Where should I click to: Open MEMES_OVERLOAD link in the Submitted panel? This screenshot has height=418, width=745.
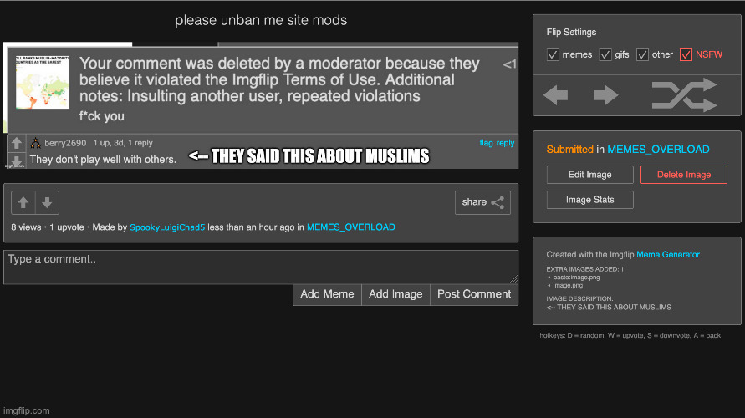658,150
